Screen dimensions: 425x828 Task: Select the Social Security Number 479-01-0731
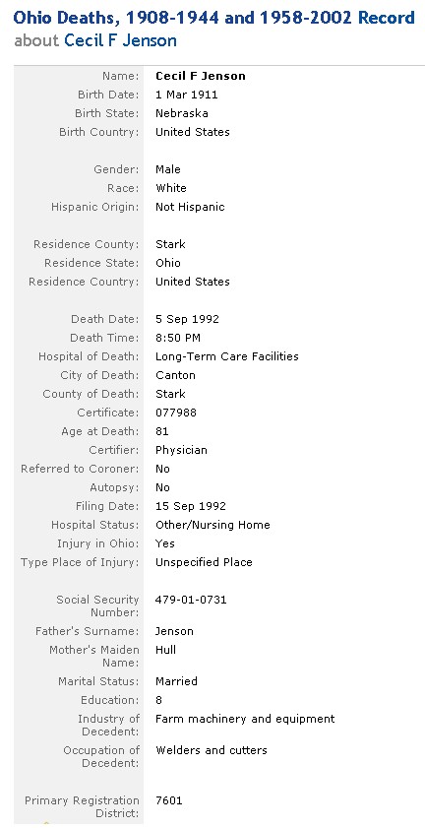pyautogui.click(x=191, y=600)
